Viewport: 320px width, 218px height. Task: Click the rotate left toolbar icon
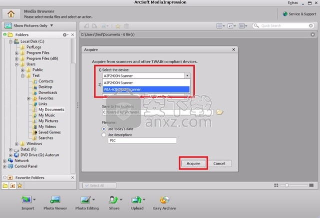pos(86,26)
